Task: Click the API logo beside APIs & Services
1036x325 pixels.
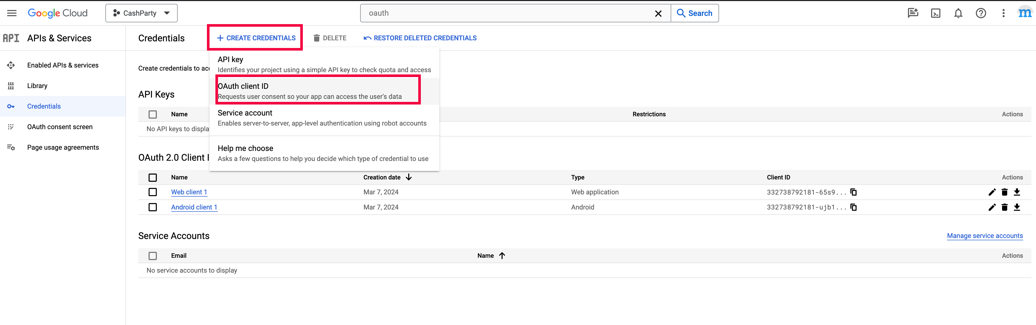Action: point(11,38)
